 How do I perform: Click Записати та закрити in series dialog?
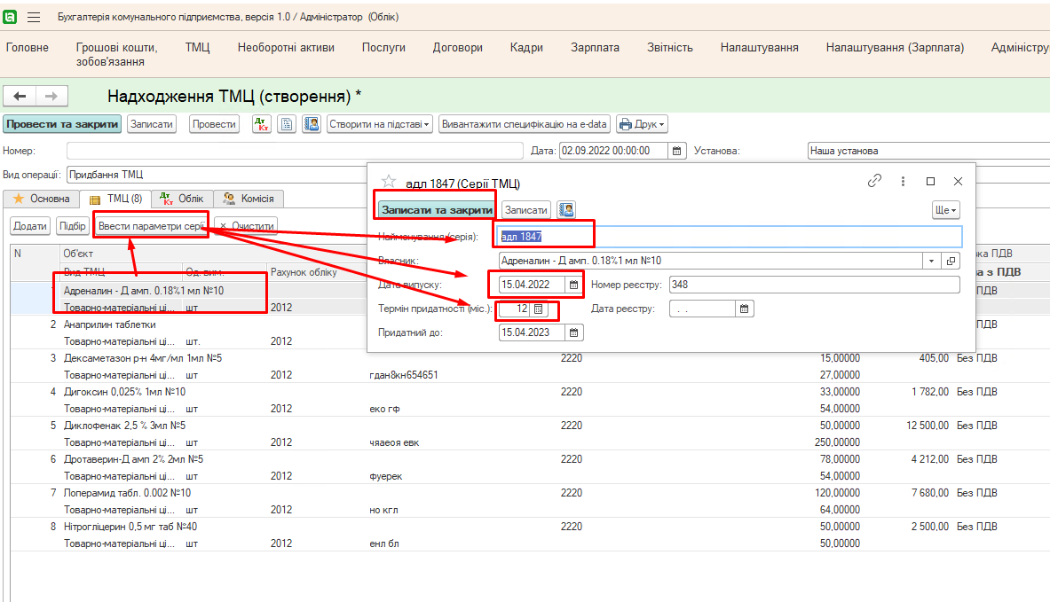(x=437, y=210)
